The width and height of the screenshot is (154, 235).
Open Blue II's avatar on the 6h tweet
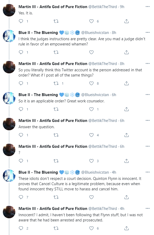point(9,98)
